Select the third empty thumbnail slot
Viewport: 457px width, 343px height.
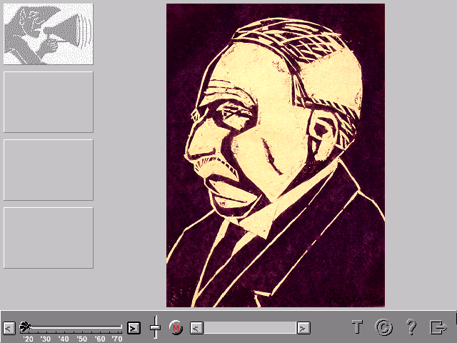pos(49,170)
